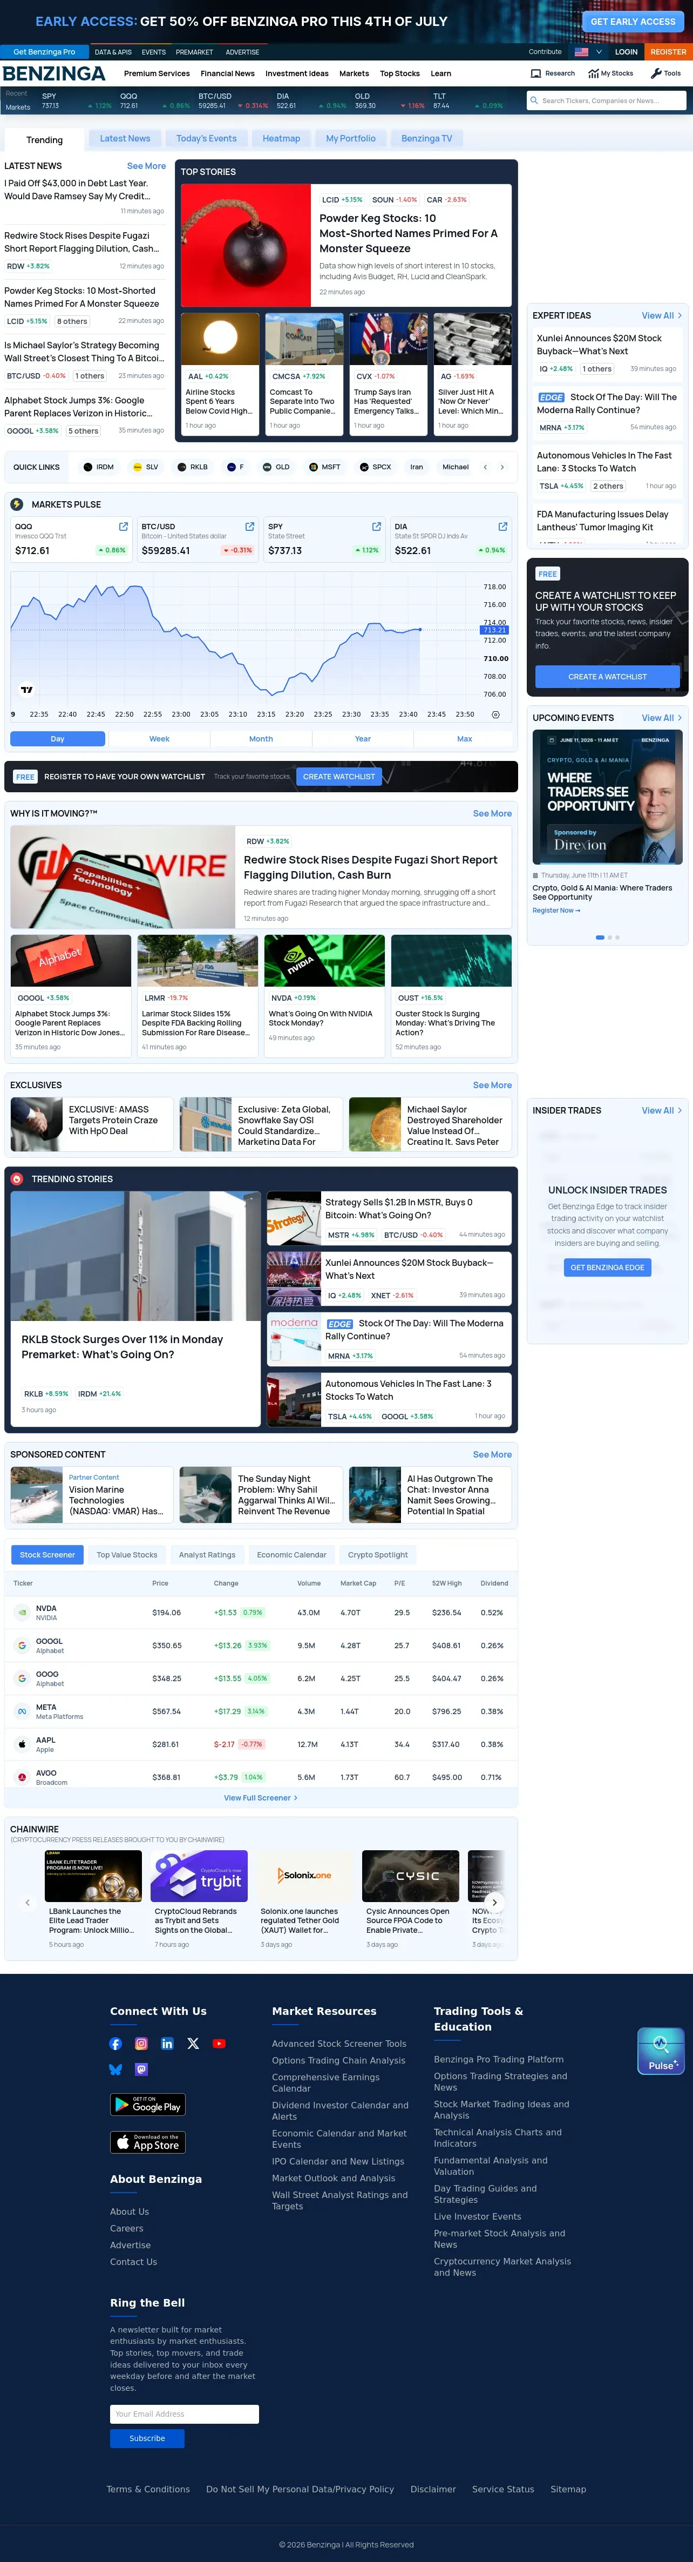Select the Top Value Stocks tab
This screenshot has width=693, height=2562.
pos(127,1554)
